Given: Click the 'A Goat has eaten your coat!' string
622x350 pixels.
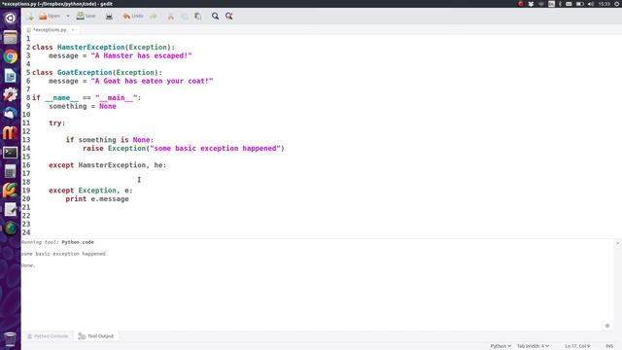Looking at the screenshot, I should (x=152, y=81).
